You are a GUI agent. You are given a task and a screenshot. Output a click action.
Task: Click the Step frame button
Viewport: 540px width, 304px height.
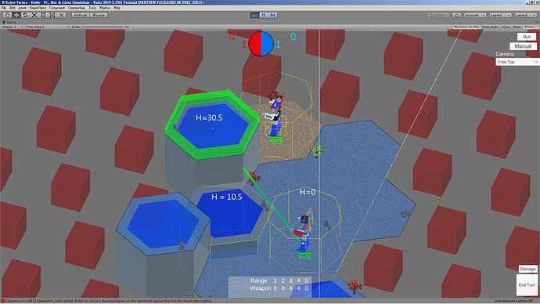click(273, 15)
